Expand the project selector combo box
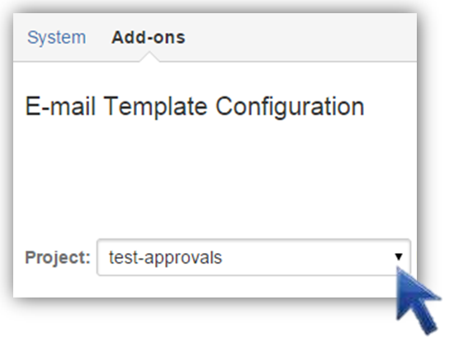449x342 pixels. pyautogui.click(x=254, y=257)
